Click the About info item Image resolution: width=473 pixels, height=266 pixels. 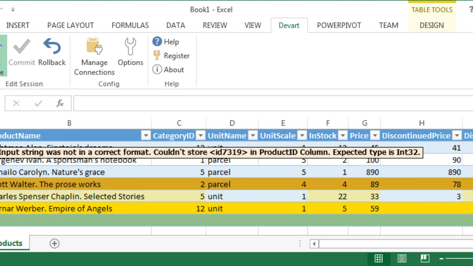(x=168, y=69)
